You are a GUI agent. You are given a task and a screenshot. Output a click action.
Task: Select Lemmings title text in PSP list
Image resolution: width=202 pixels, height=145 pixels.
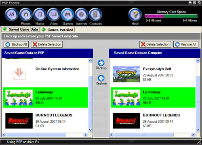coord(44,92)
